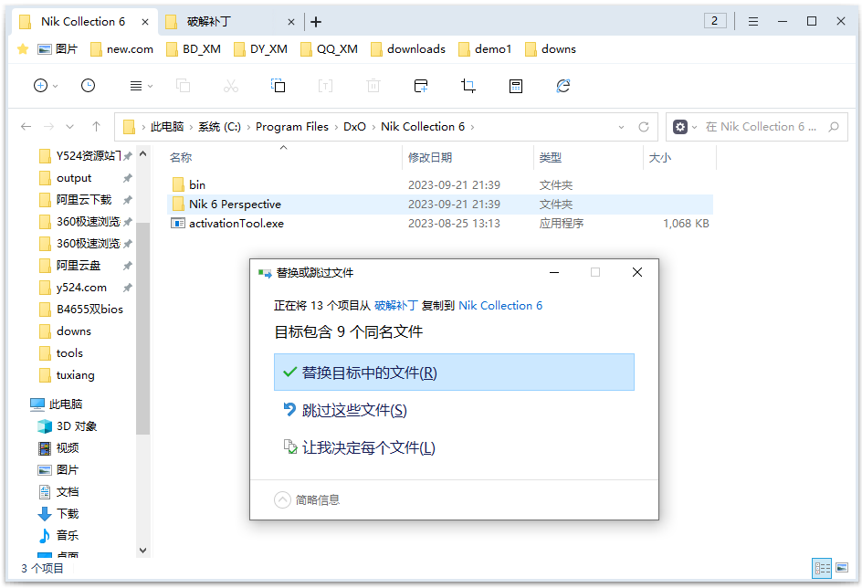Close the 替换或跳过文件 dialog

(637, 272)
